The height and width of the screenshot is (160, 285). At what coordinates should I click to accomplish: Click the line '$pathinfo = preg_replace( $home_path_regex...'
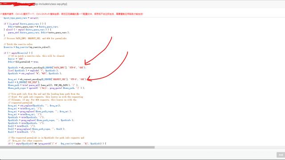click(x=41, y=120)
